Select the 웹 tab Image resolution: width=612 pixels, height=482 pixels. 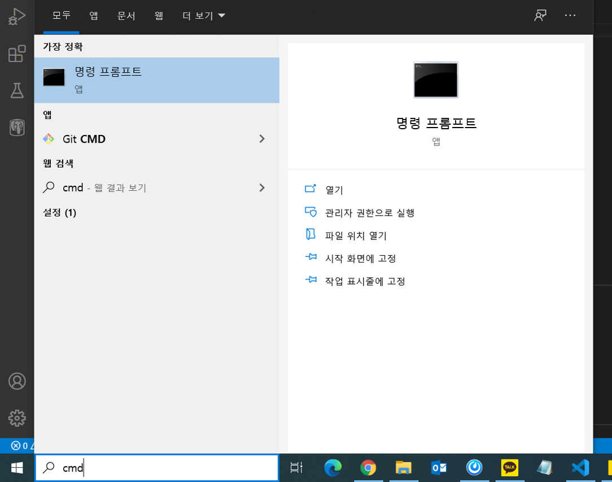coord(159,16)
